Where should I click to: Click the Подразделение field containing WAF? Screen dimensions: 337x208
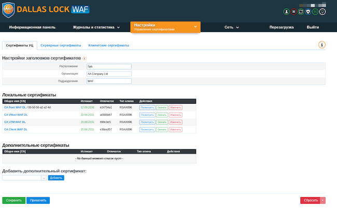[x=109, y=81]
